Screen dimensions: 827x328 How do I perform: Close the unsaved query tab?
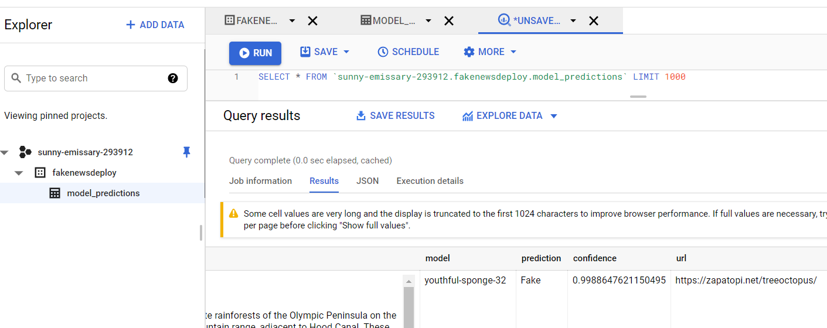(x=594, y=20)
